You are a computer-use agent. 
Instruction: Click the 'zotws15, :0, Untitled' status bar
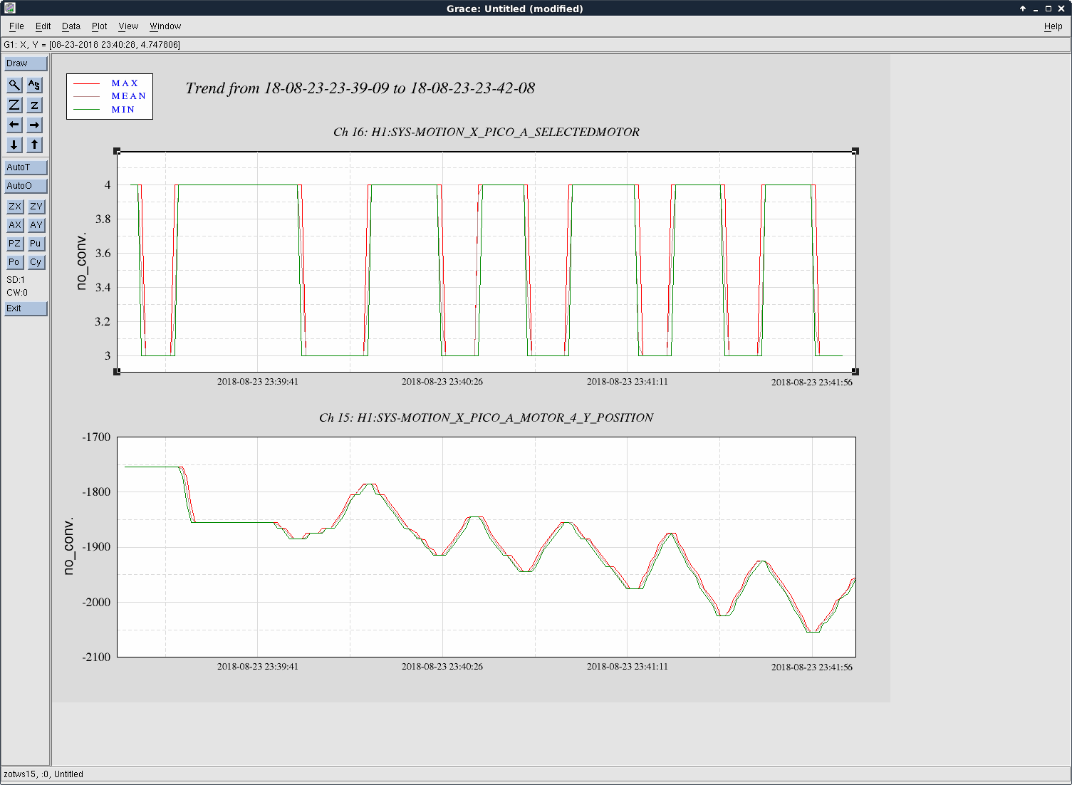[x=536, y=774]
